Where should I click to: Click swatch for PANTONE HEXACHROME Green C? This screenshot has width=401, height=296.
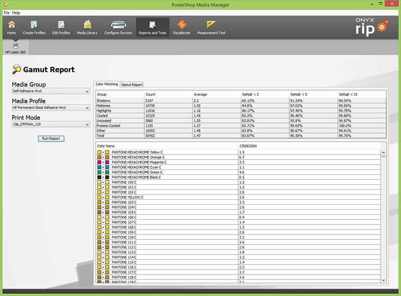coord(103,172)
